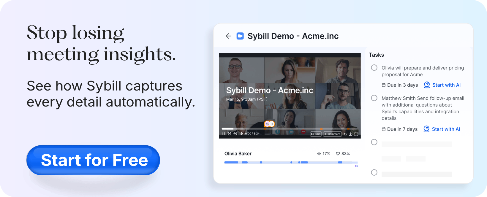The height and width of the screenshot is (197, 487).
Task: Click the talk-time waveform icon showing 17%
Action: (319, 154)
